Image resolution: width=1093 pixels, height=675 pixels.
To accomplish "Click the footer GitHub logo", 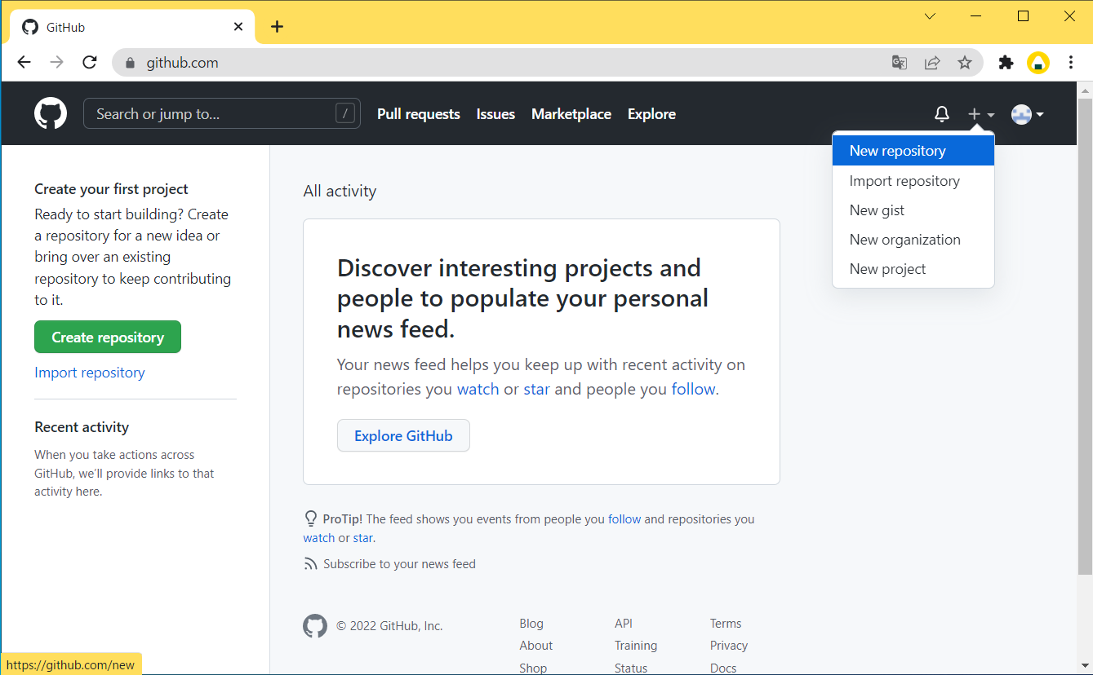I will tap(315, 626).
